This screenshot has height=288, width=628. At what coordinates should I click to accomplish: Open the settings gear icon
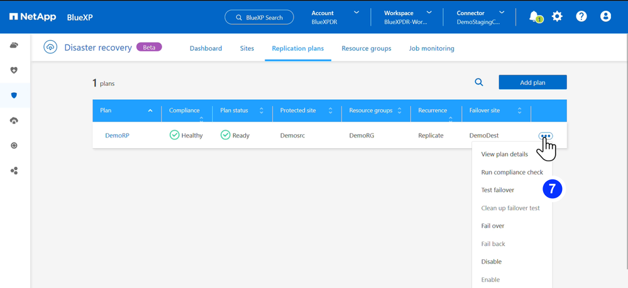pos(557,16)
